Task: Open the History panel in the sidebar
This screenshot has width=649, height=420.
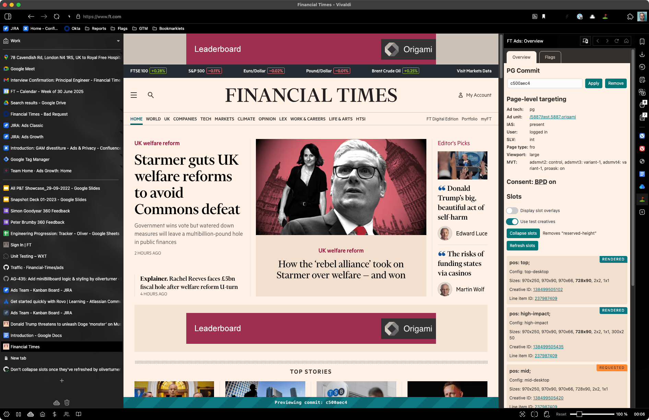Action: click(x=642, y=67)
